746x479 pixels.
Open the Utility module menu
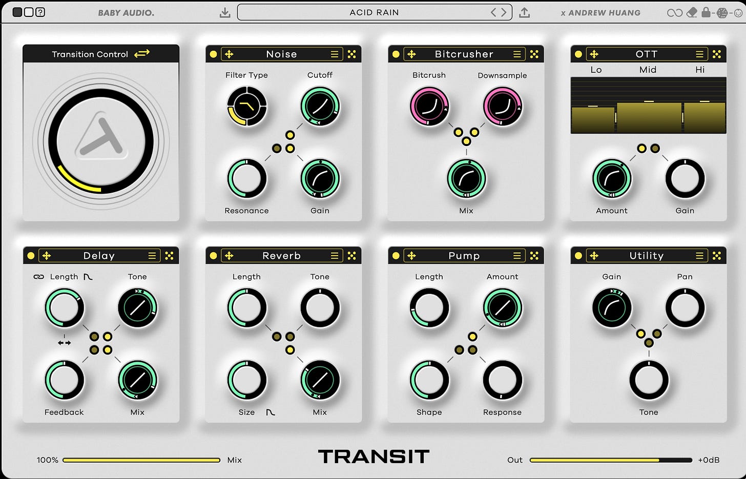tap(699, 256)
